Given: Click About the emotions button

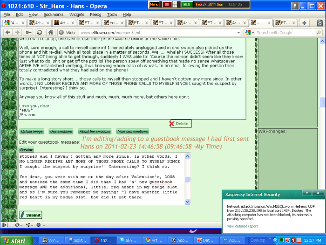Looking at the screenshot, I should [x=95, y=132].
